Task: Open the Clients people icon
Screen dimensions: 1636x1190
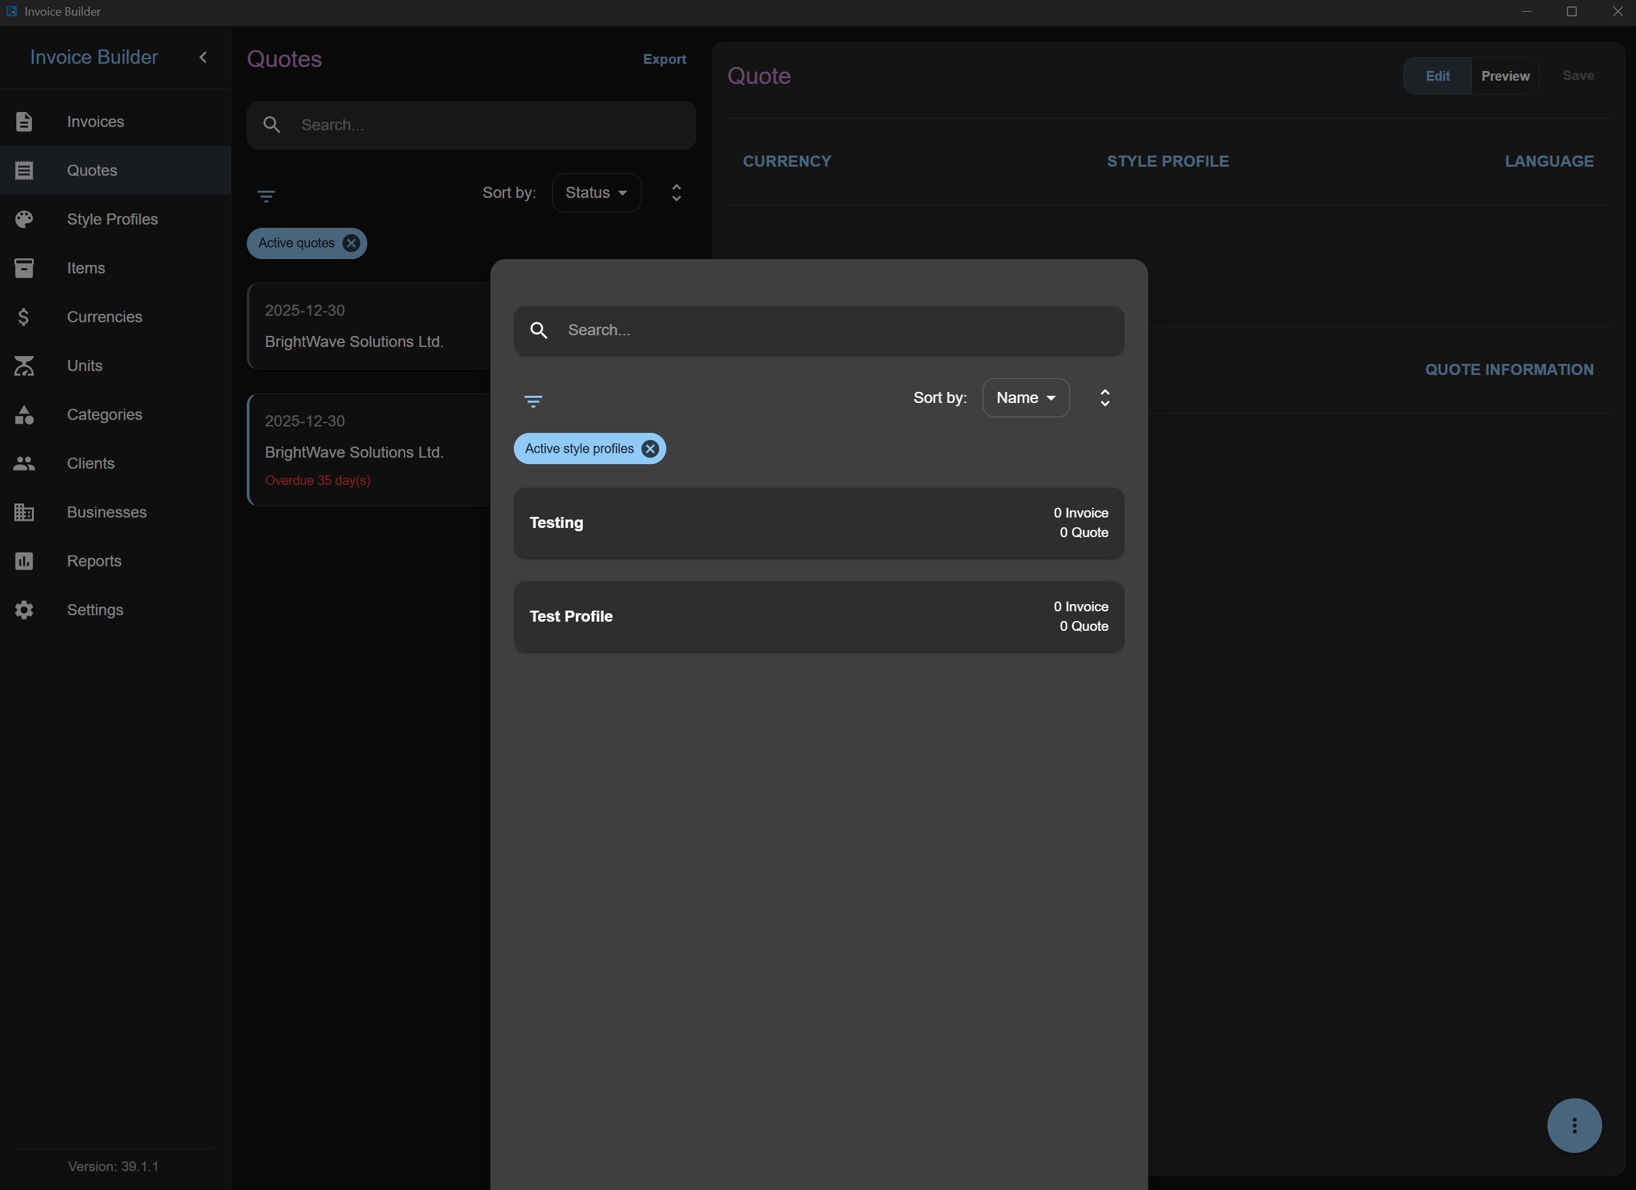Action: tap(24, 463)
